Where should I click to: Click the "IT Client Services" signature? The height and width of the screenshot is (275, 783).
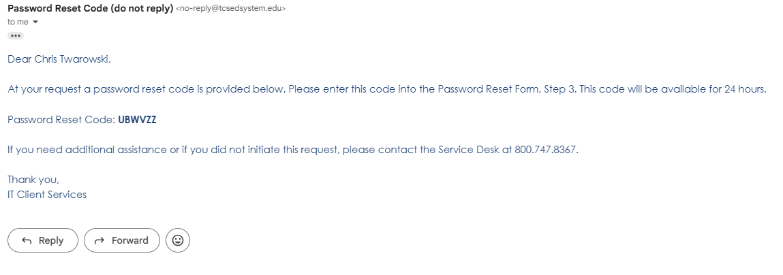pyautogui.click(x=47, y=195)
